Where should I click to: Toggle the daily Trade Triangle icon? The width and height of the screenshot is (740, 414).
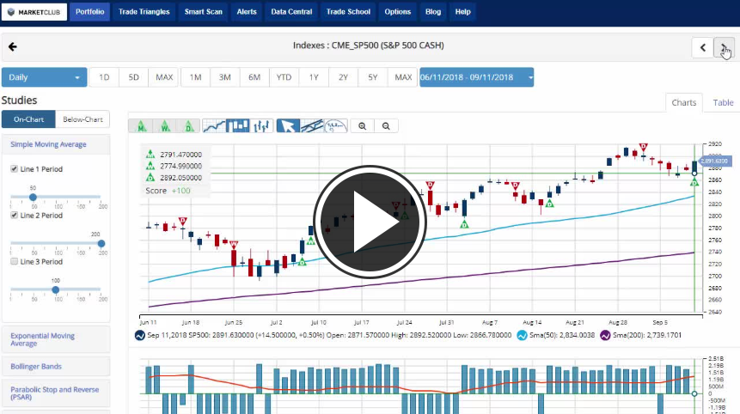pyautogui.click(x=188, y=126)
